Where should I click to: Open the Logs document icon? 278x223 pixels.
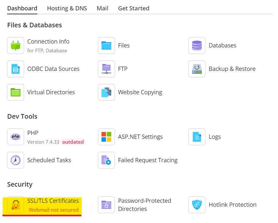197,137
